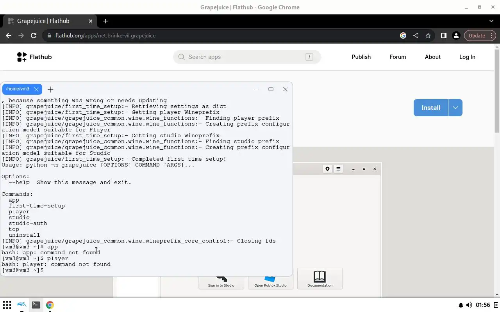Viewport: 500px width, 312px height.
Task: Close the /home/vm3 terminal tab
Action: pos(36,89)
